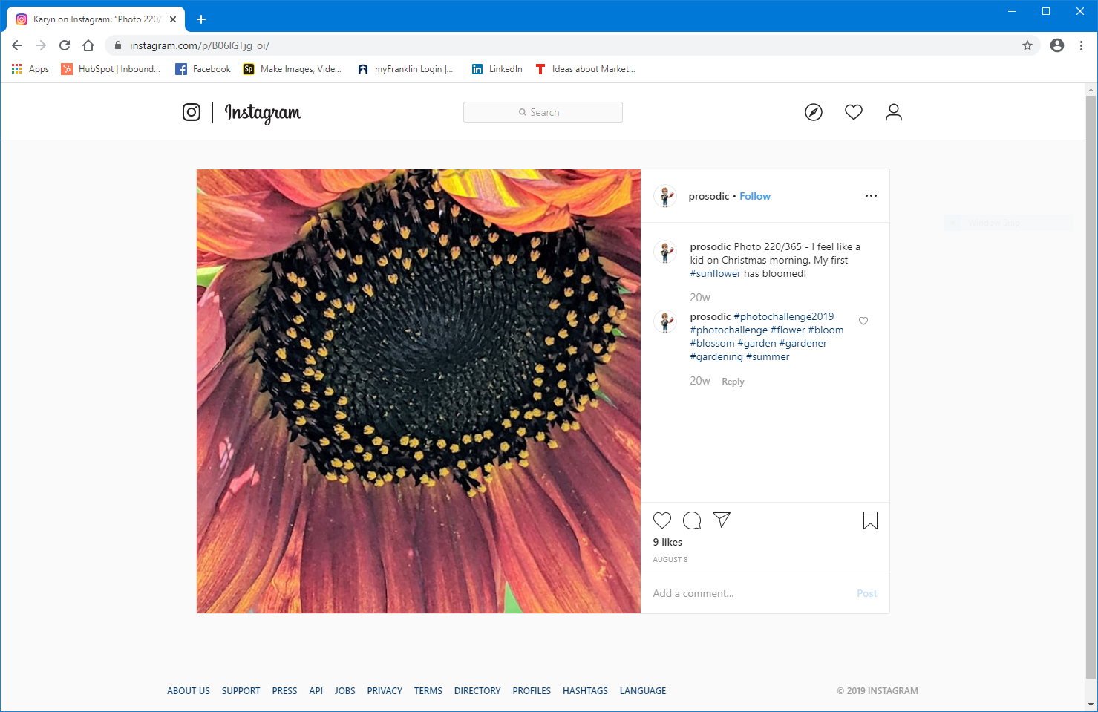Open the ABOUT US footer link
This screenshot has width=1098, height=712.
pyautogui.click(x=189, y=691)
